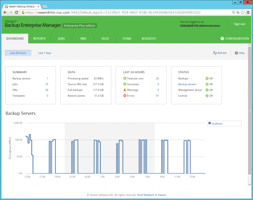Screen dimensions: 253x200
Task: Click the page scrollbar up arrow
Action: pos(250,45)
